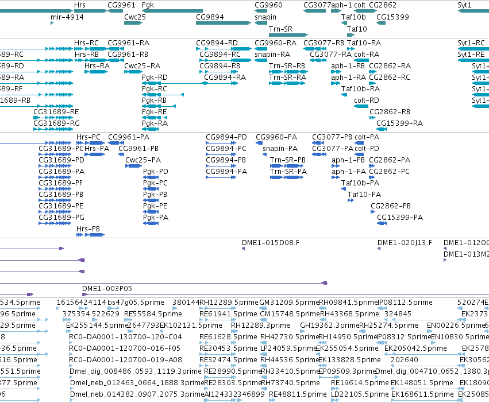Click the CG15399 gene label
The width and height of the screenshot is (489, 403).
coord(392,17)
